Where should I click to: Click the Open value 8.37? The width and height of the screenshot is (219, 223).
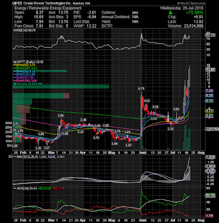coord(40,12)
